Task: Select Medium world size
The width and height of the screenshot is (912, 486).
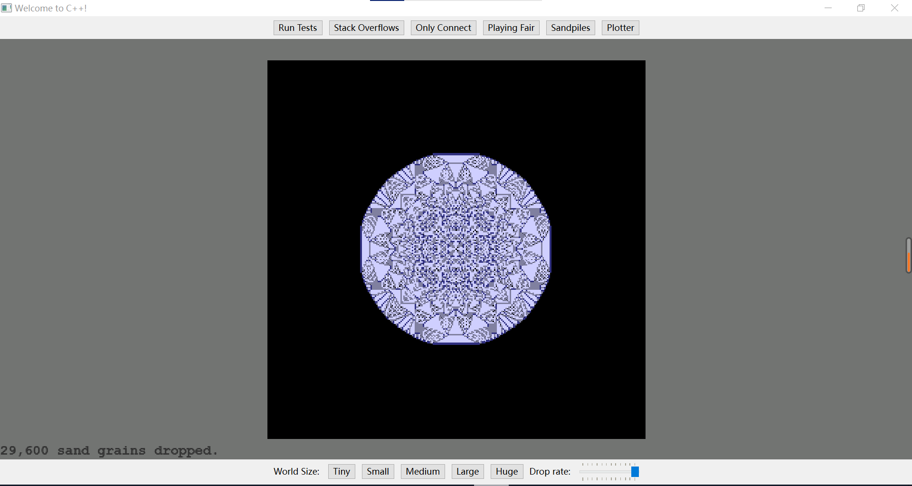Action: [423, 471]
